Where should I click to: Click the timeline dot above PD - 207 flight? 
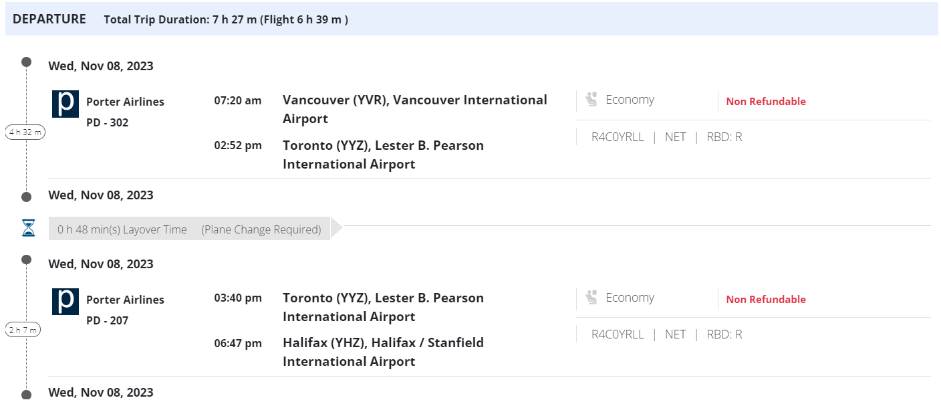[27, 260]
